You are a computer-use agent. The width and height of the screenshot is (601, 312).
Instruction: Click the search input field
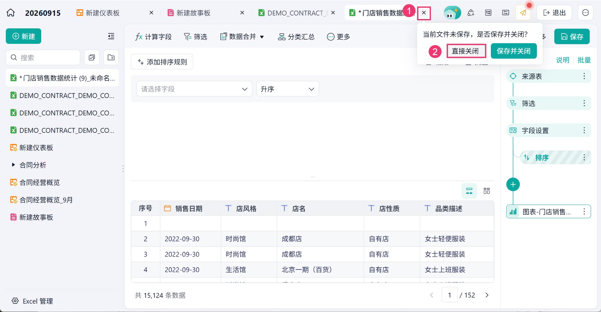(43, 57)
